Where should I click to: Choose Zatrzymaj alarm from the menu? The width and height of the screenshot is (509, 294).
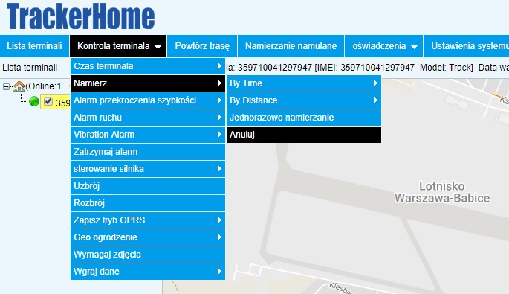(148, 152)
